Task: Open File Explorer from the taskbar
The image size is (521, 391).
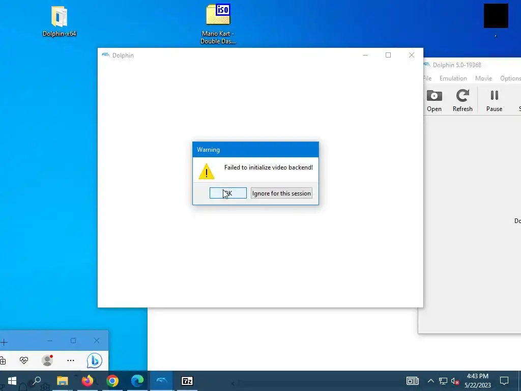Action: pos(62,381)
